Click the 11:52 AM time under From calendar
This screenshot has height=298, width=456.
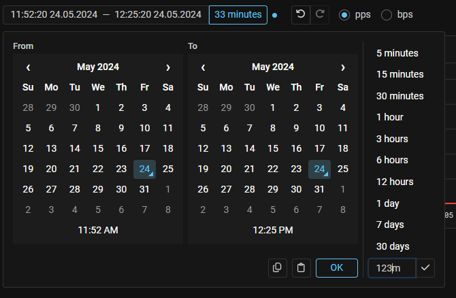tap(98, 231)
